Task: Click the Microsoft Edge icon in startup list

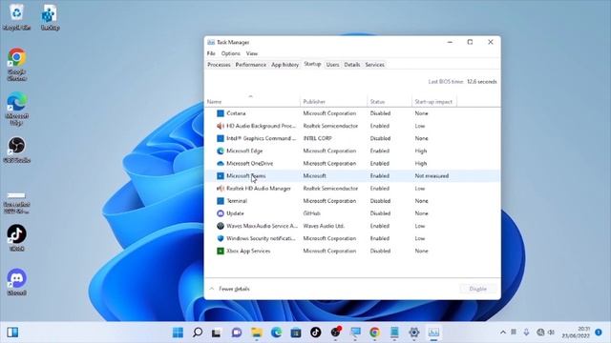Action: (221, 151)
